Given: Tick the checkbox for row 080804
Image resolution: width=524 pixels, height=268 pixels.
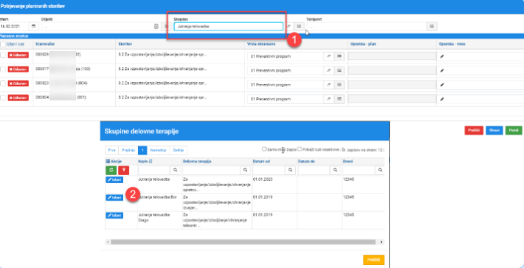Looking at the screenshot, I should point(3,97).
